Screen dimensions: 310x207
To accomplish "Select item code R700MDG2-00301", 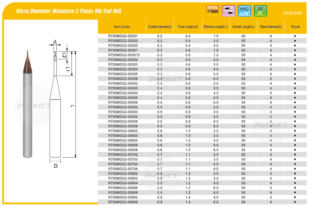I will (123, 50).
